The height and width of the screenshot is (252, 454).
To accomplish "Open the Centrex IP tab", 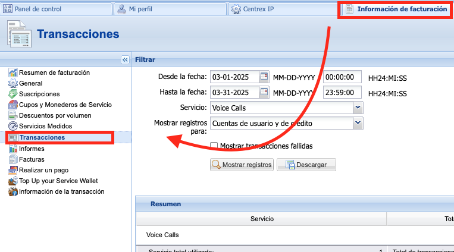I will click(x=283, y=9).
